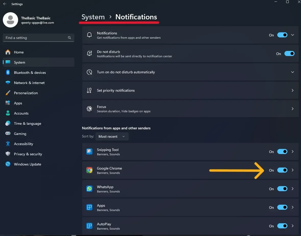Viewport: 301px width, 236px height.
Task: Toggle the main Notifications switch
Action: [282, 35]
